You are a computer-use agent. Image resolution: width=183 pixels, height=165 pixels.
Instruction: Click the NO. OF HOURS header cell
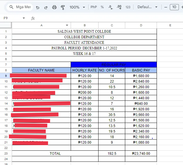point(112,70)
